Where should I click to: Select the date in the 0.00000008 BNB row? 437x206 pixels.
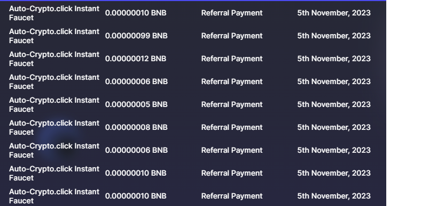tap(334, 127)
